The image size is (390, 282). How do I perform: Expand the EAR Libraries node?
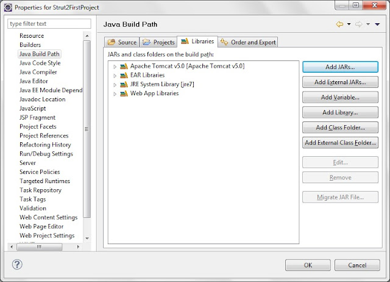[115, 76]
